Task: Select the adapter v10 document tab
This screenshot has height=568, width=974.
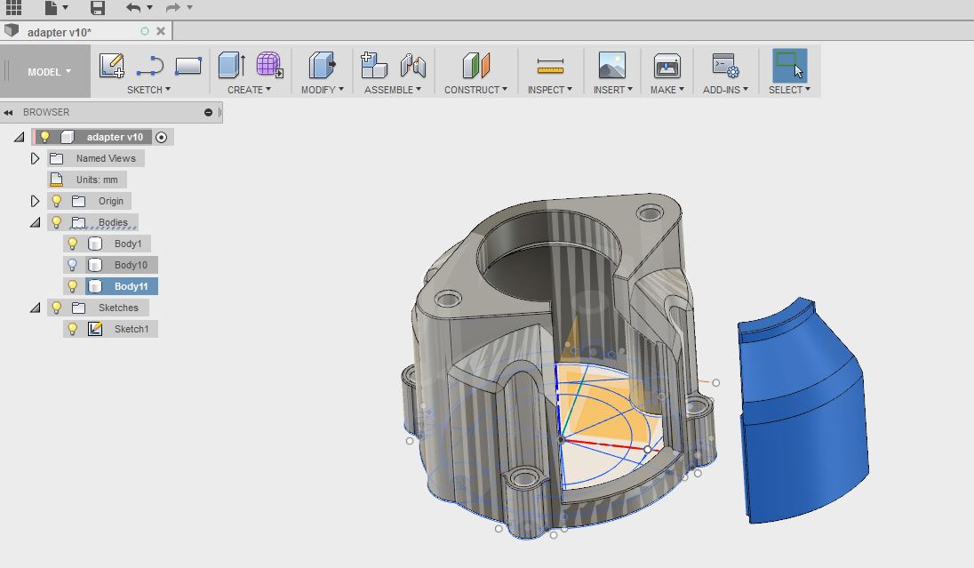Action: [60, 32]
